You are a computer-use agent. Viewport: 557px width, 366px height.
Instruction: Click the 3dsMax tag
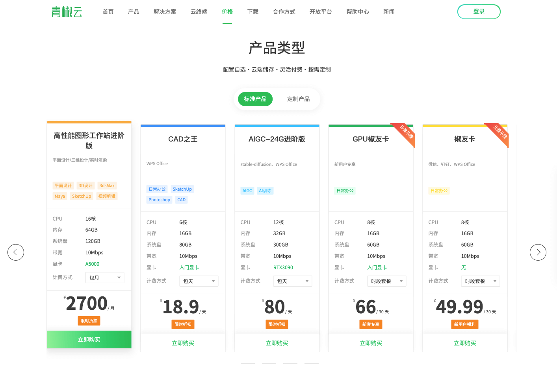click(x=107, y=186)
